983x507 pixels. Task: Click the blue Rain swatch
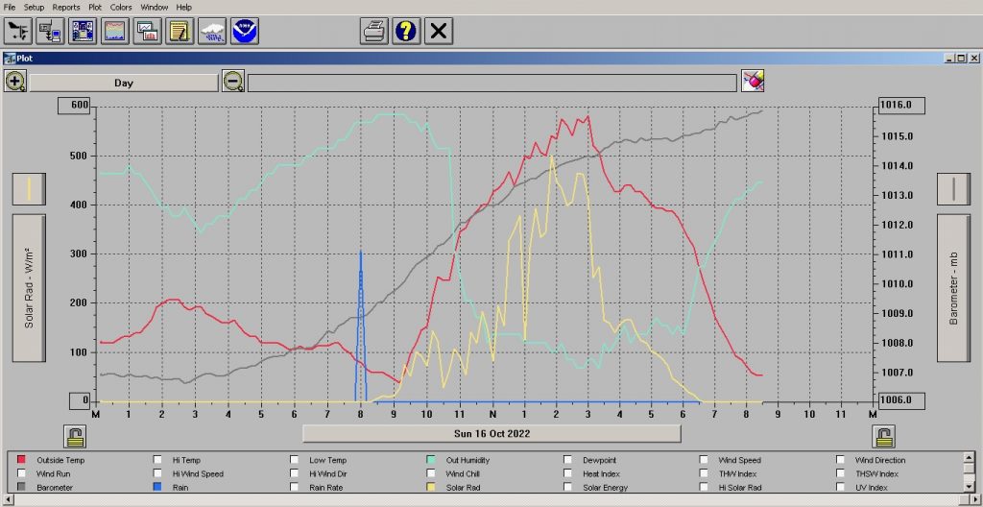[x=158, y=488]
